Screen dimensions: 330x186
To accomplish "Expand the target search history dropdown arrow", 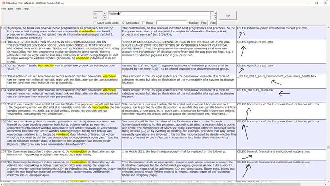I will click(215, 18).
